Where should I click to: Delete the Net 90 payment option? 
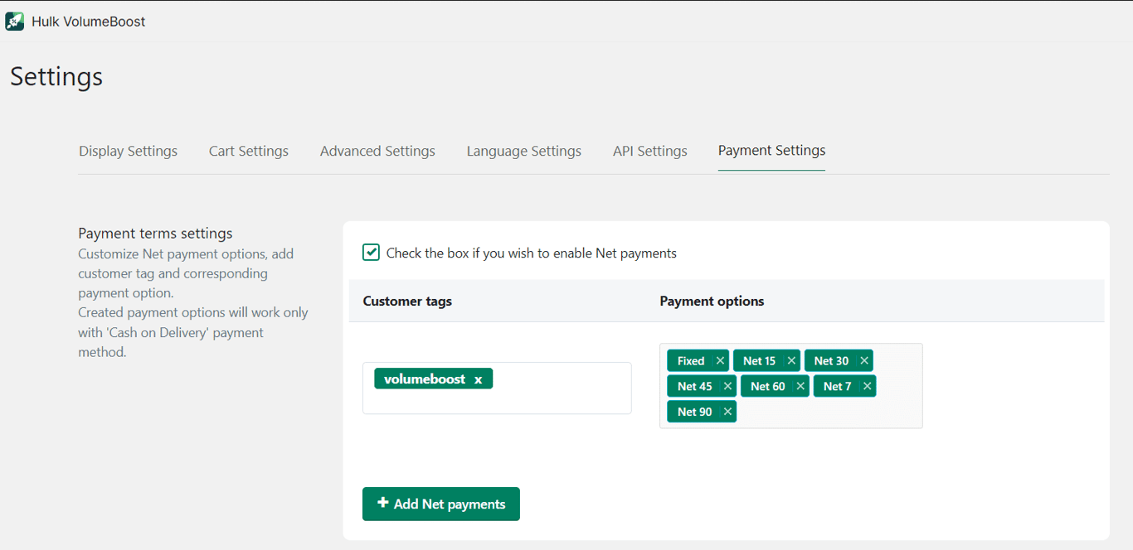click(727, 412)
